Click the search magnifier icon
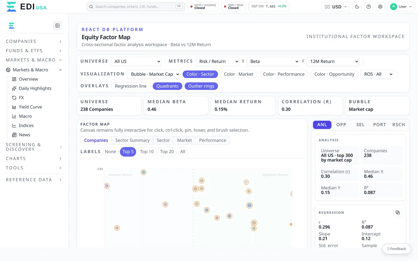418x261 pixels. tap(91, 7)
